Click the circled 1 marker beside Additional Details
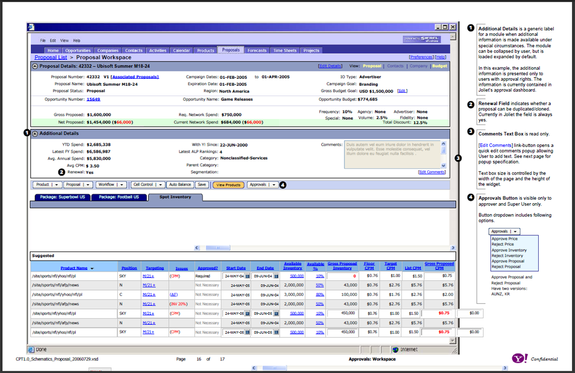The height and width of the screenshot is (373, 575). point(26,133)
